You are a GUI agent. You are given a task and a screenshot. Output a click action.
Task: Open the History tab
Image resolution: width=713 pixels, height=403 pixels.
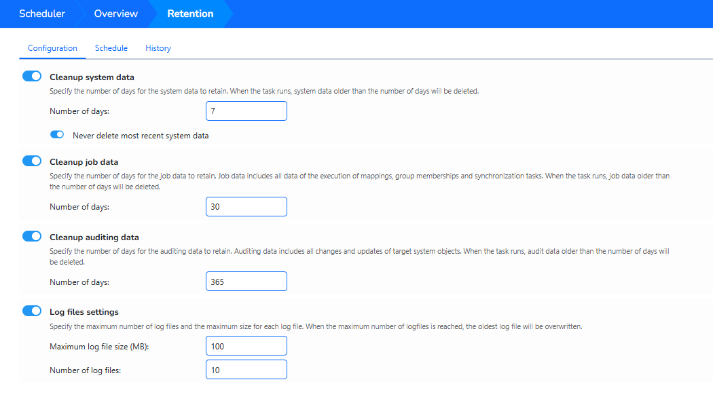[x=158, y=48]
